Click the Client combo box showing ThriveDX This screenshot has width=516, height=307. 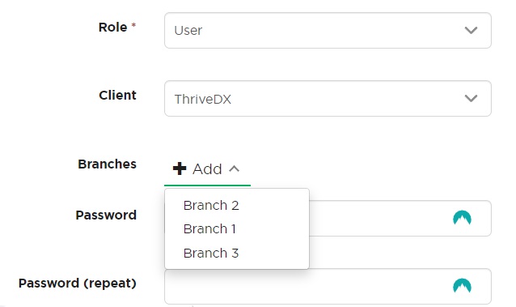328,98
